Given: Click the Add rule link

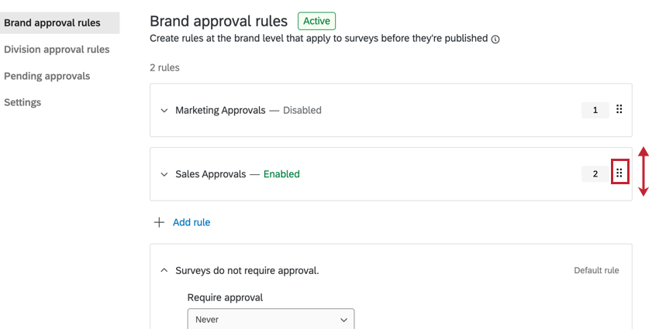Looking at the screenshot, I should point(191,222).
